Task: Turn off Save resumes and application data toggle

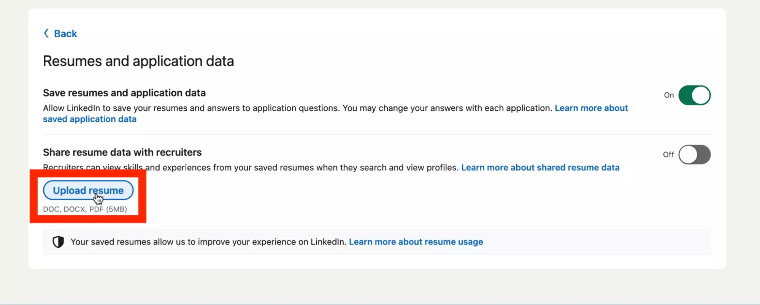Action: [x=694, y=95]
